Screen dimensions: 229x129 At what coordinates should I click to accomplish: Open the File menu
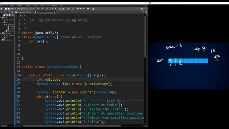click(x=1, y=6)
